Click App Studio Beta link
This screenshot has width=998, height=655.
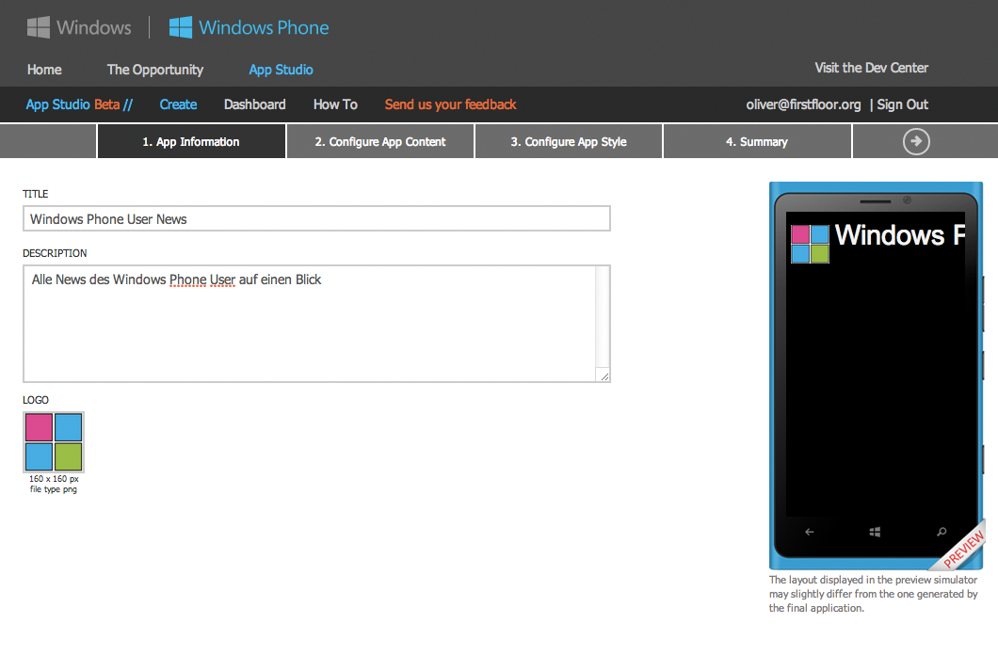click(x=79, y=104)
